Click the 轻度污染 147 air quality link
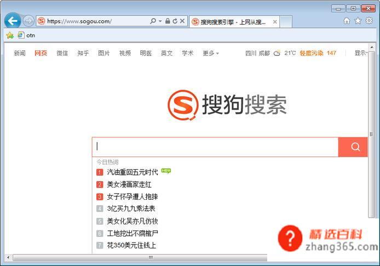 point(318,53)
